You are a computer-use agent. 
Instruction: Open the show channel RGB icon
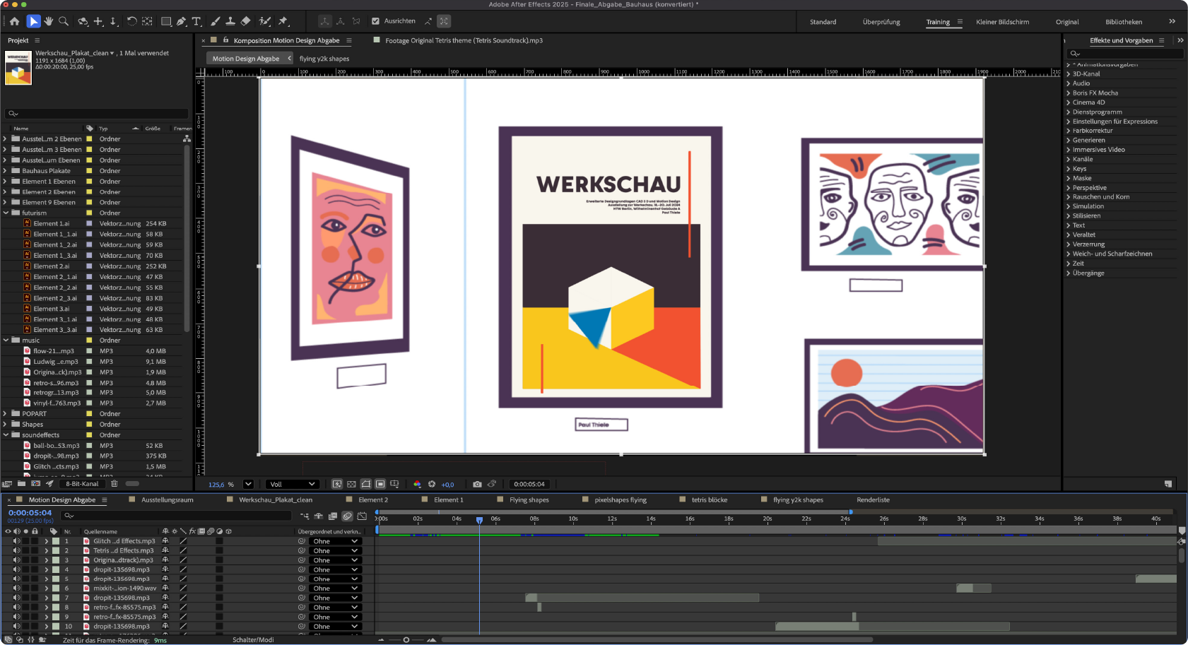(417, 484)
